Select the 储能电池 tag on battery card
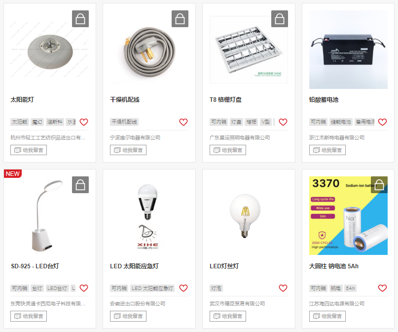The height and width of the screenshot is (332, 398). (x=341, y=122)
